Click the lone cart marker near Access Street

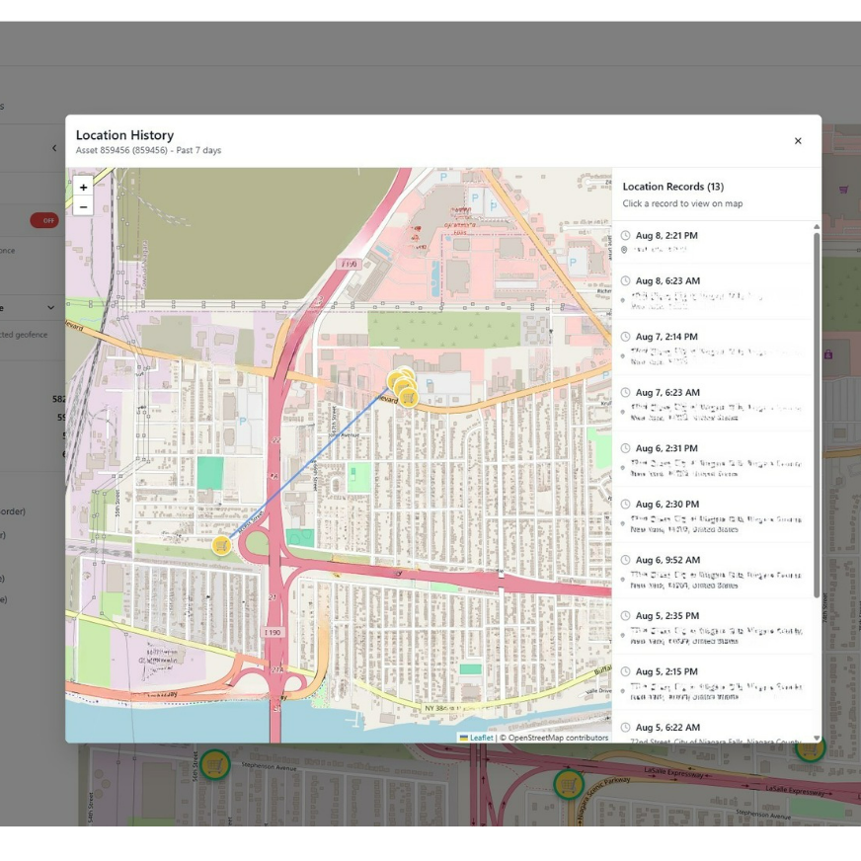tap(221, 545)
